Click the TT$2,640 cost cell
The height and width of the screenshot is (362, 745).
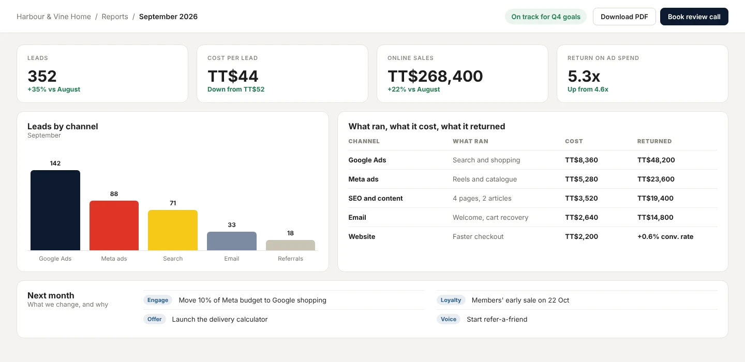click(x=582, y=217)
